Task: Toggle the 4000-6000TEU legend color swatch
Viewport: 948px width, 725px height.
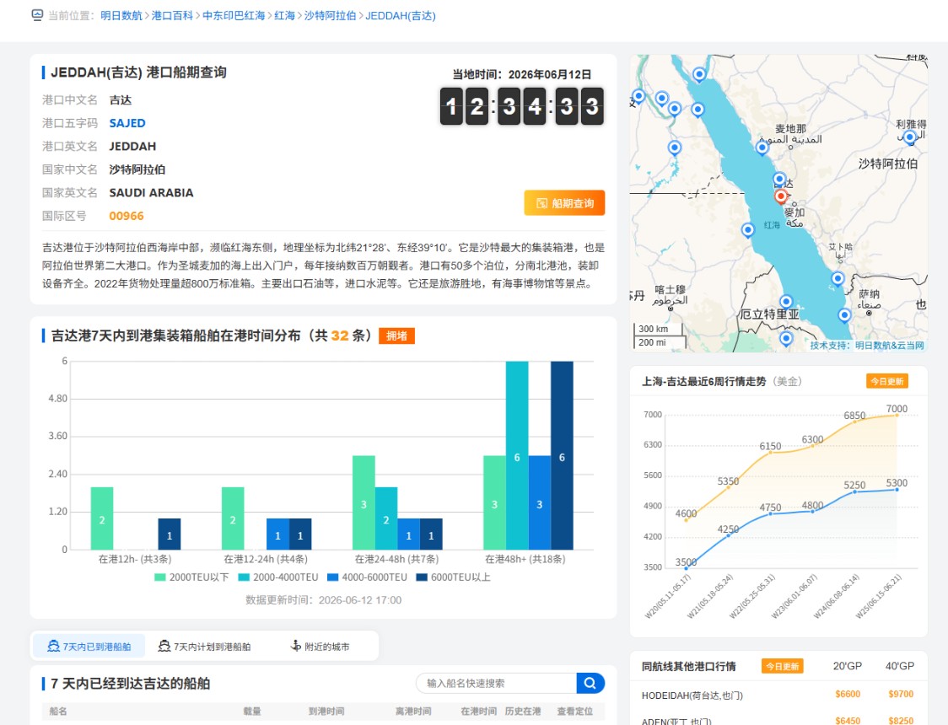Action: 332,577
